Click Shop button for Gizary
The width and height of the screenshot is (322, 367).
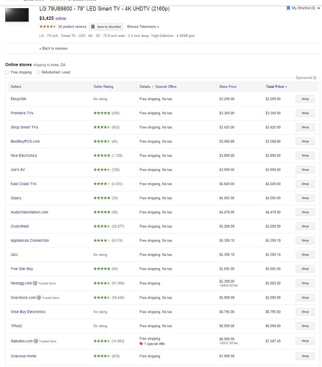[305, 198]
